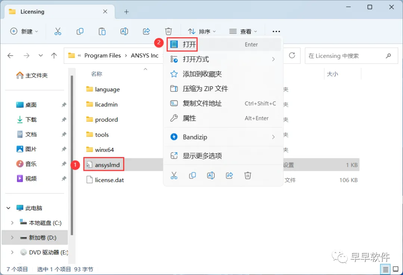The height and width of the screenshot is (275, 403).
Task: Switch to details view in status bar
Action: coord(385,269)
